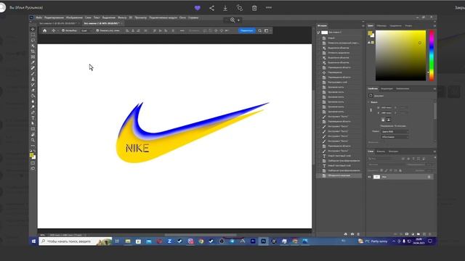Image resolution: width=465 pixels, height=261 pixels.
Task: Switch to the Образцы tab
Action: [381, 26]
